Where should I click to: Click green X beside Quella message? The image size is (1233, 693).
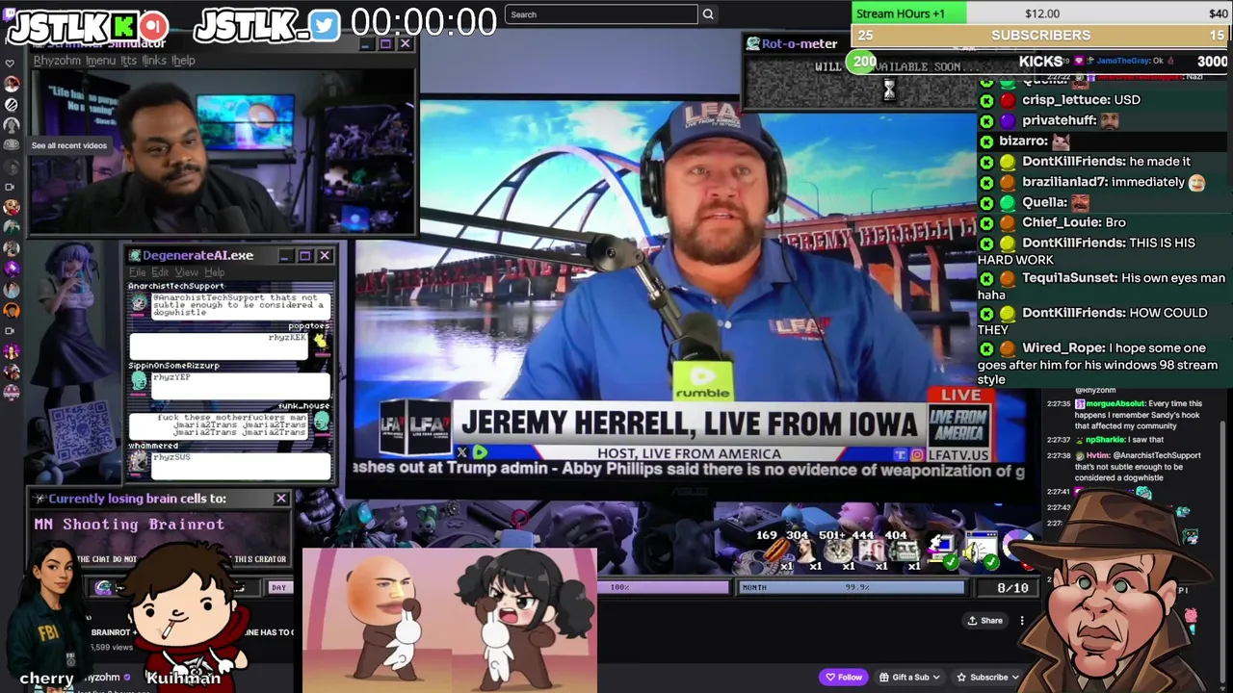click(986, 203)
